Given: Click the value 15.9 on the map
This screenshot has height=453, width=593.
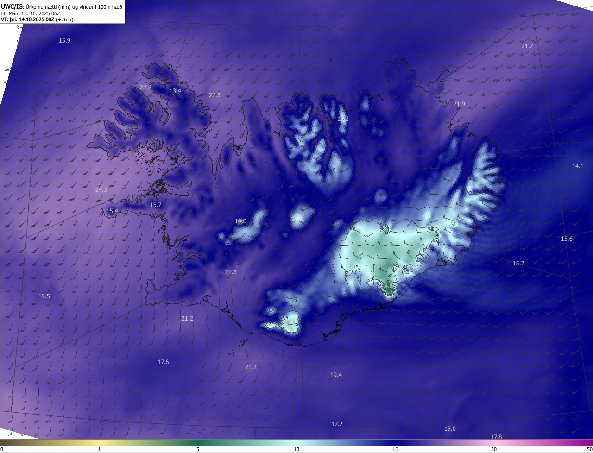Looking at the screenshot, I should point(64,41).
